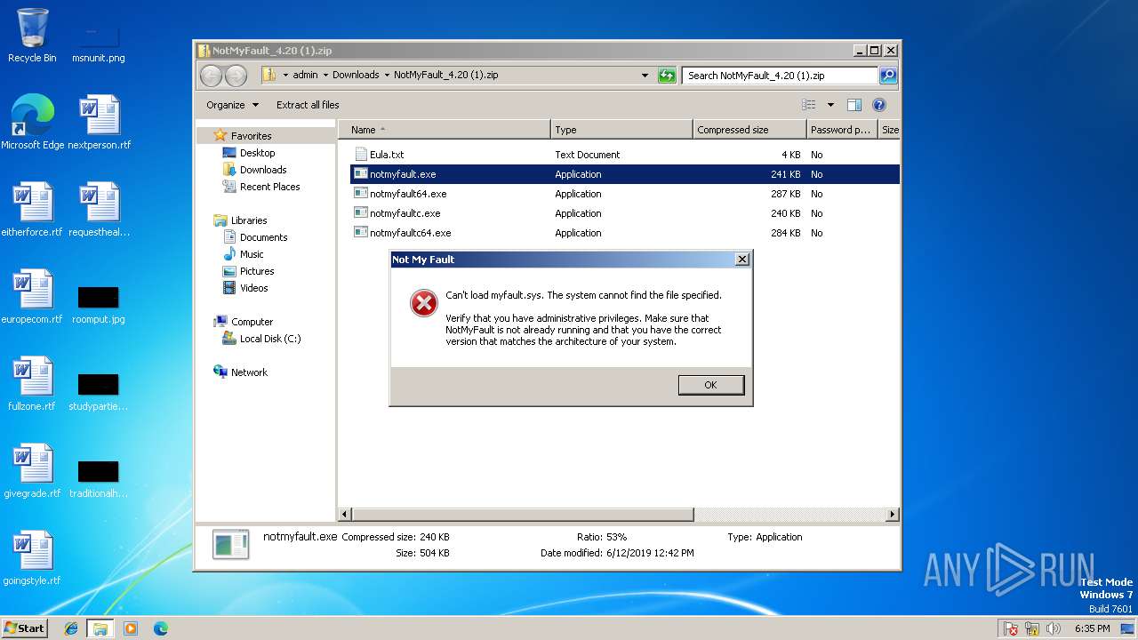
Task: Open Desktop in the navigation pane
Action: 257,153
